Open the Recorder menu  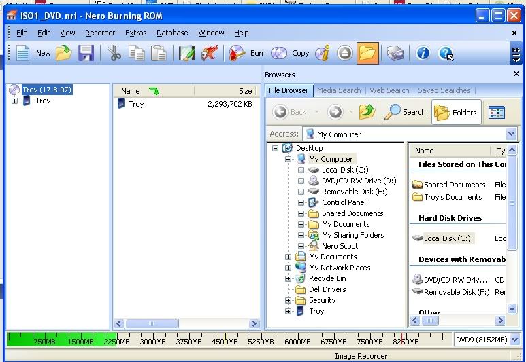(x=100, y=33)
